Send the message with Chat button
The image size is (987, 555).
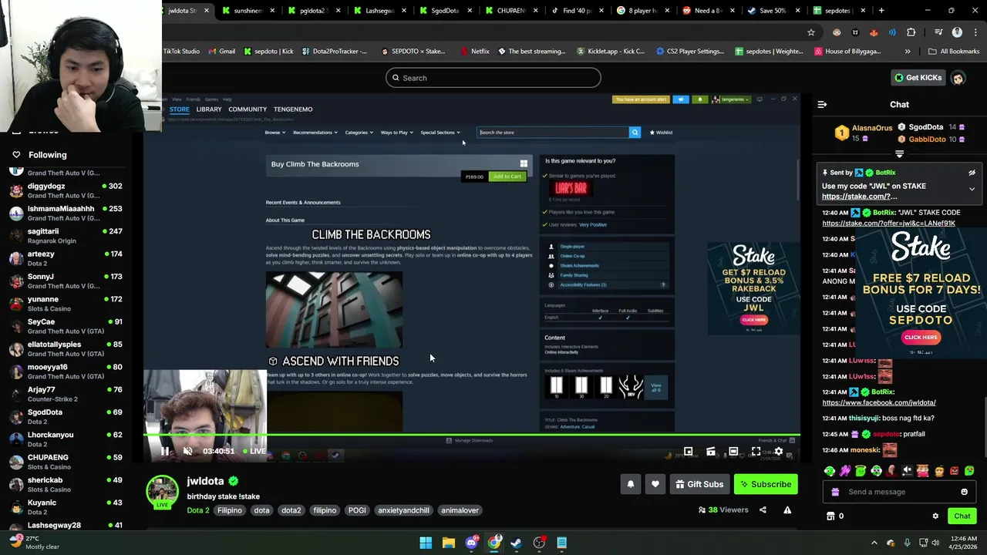point(962,516)
